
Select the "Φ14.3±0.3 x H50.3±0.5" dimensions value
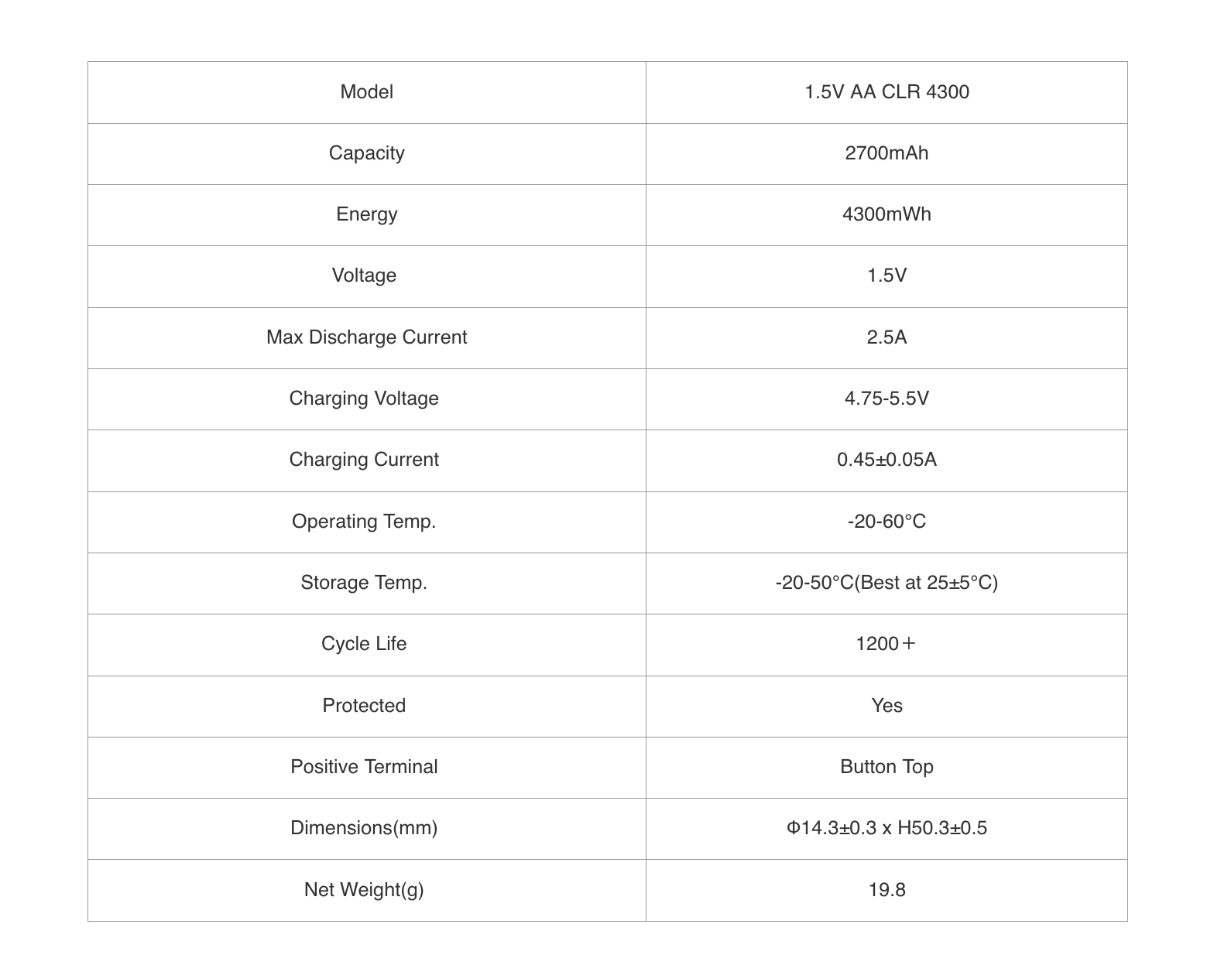point(886,828)
